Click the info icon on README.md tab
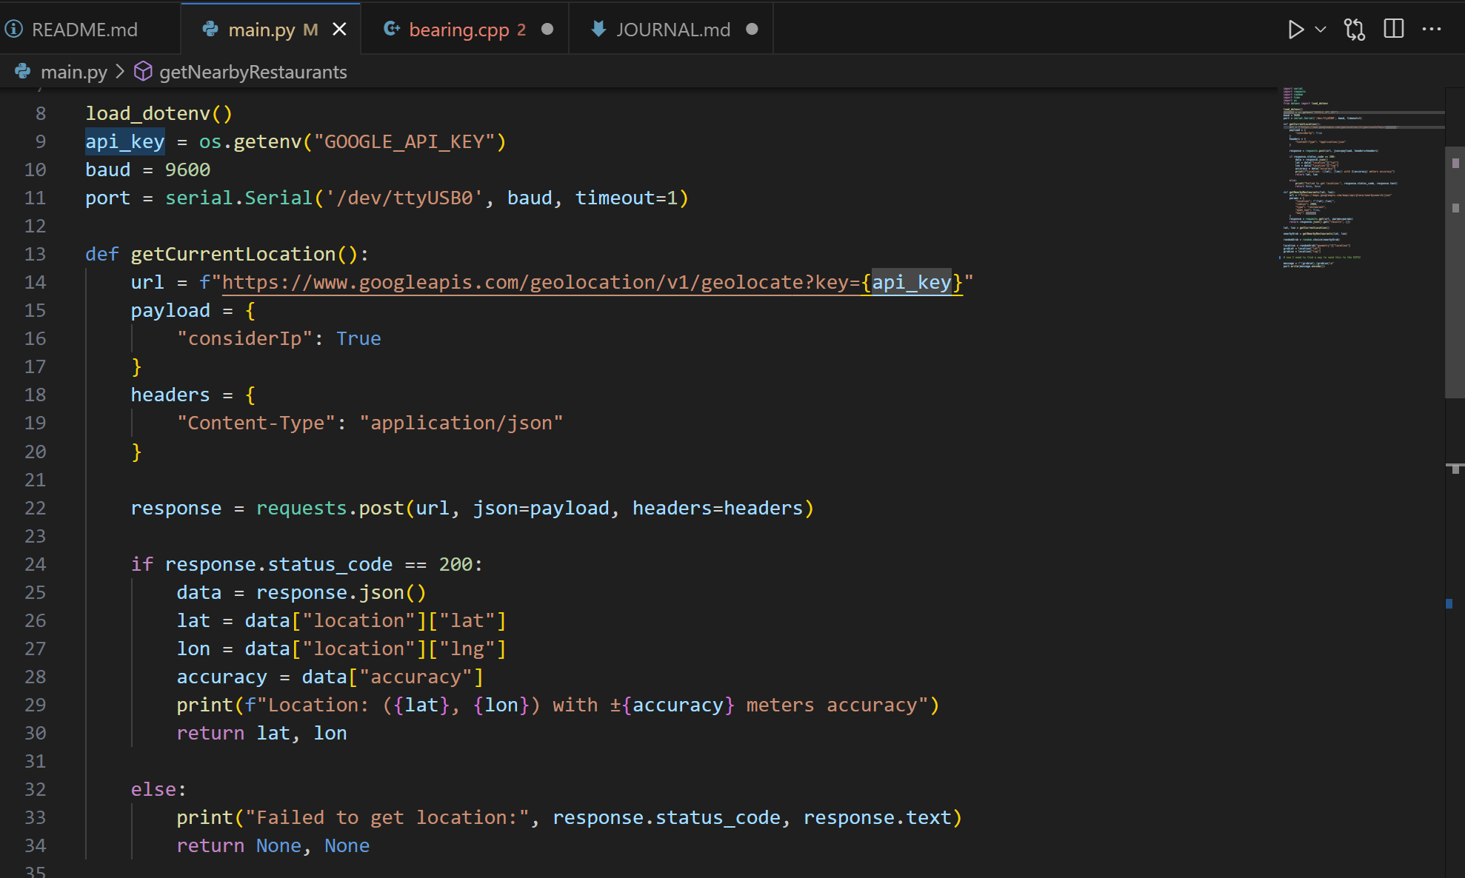The height and width of the screenshot is (878, 1465). click(x=13, y=29)
